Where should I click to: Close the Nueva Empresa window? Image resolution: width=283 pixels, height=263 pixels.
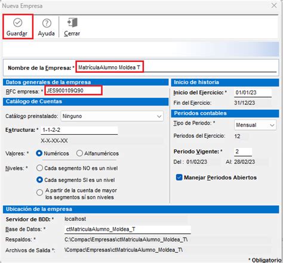point(274,5)
